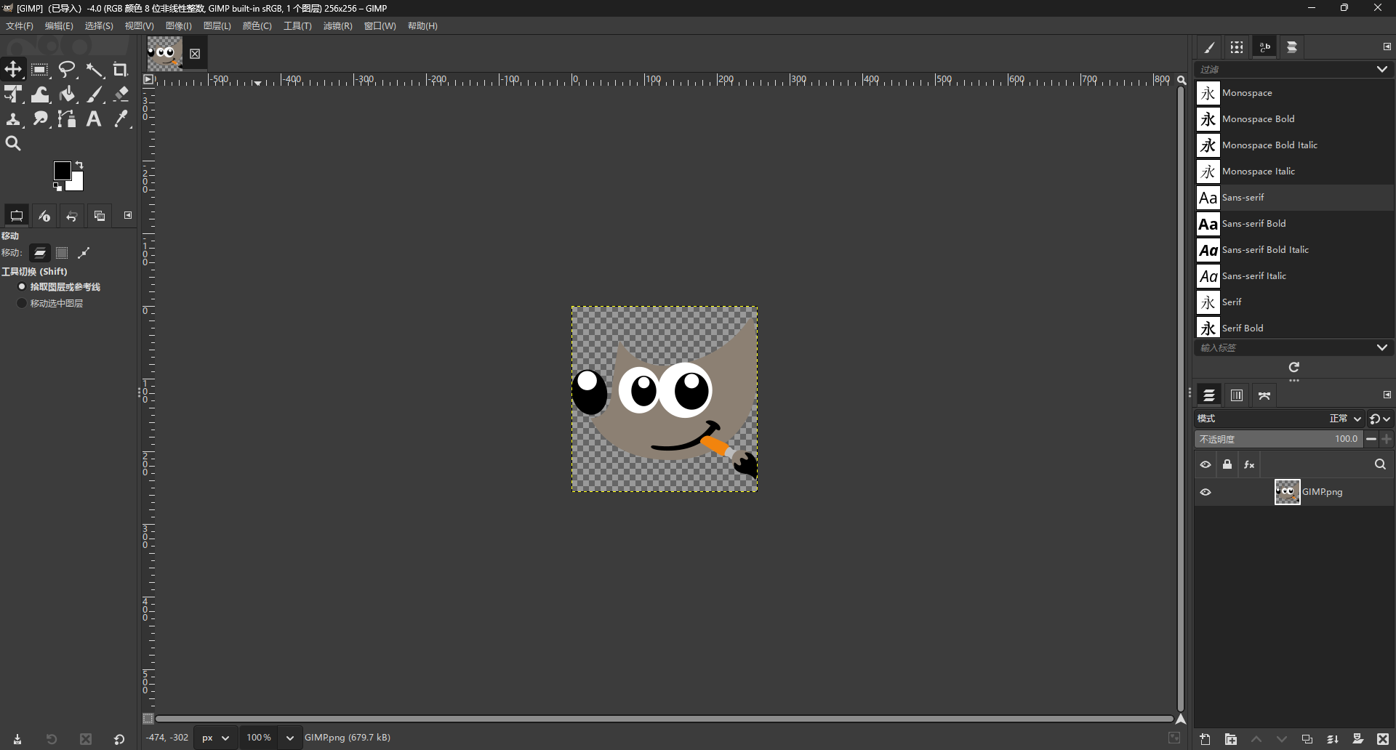Create a new layer group
This screenshot has height=750, width=1396.
pyautogui.click(x=1230, y=739)
